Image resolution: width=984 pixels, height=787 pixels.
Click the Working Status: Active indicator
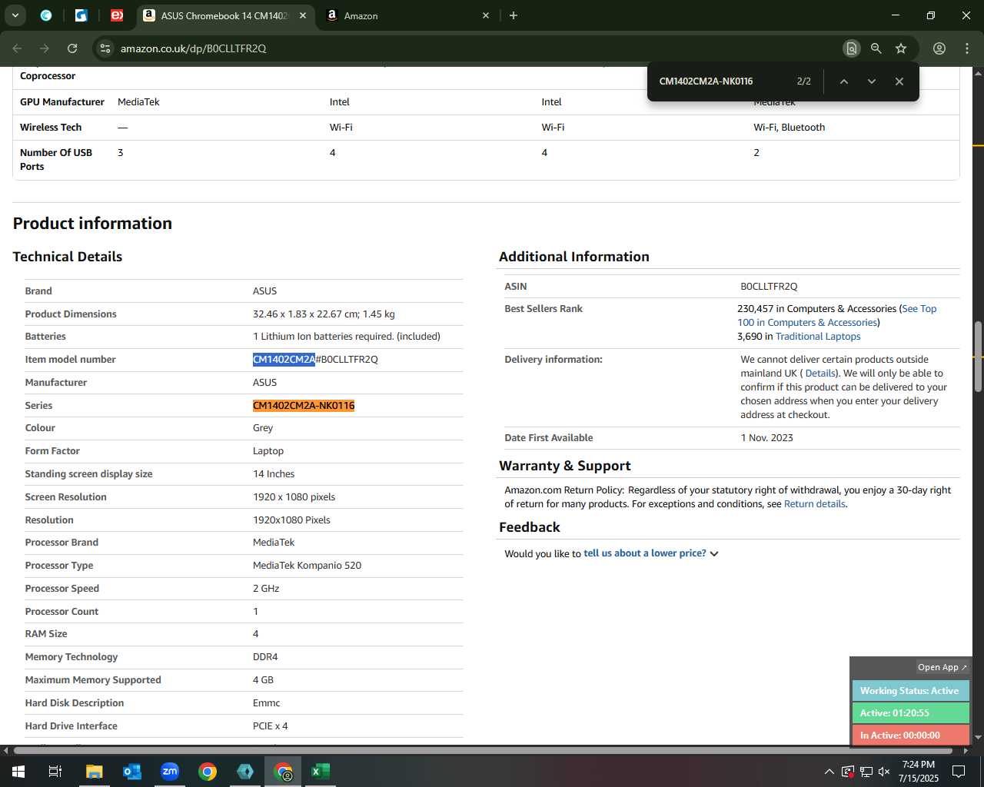click(910, 691)
